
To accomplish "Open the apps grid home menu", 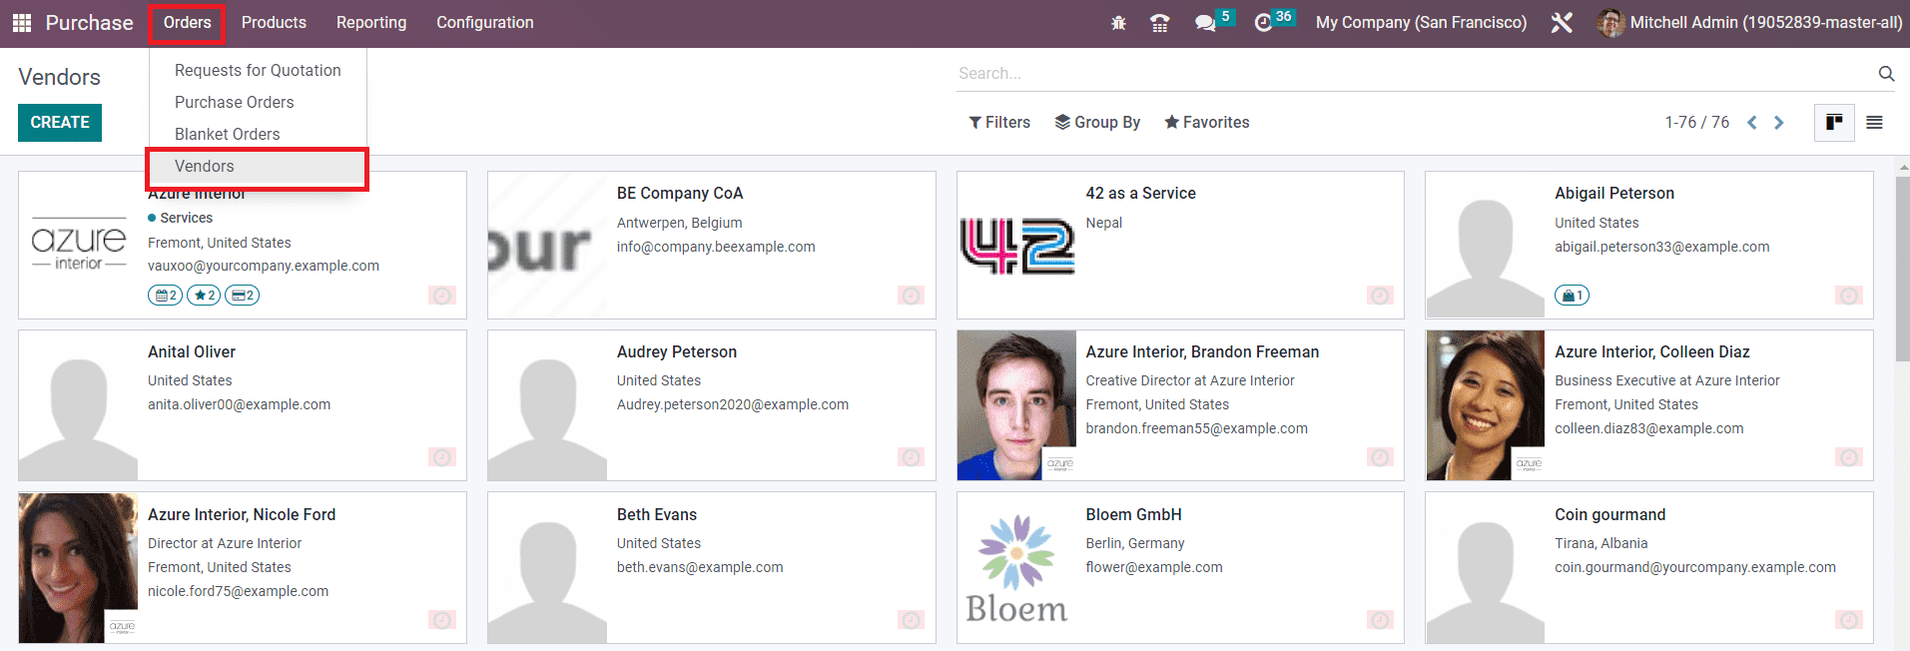I will (21, 23).
